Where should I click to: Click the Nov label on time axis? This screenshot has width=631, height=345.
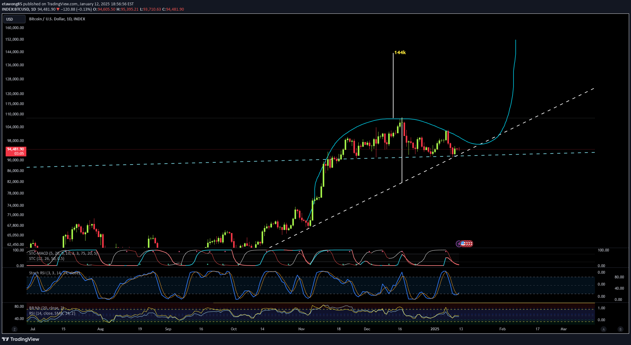click(301, 329)
